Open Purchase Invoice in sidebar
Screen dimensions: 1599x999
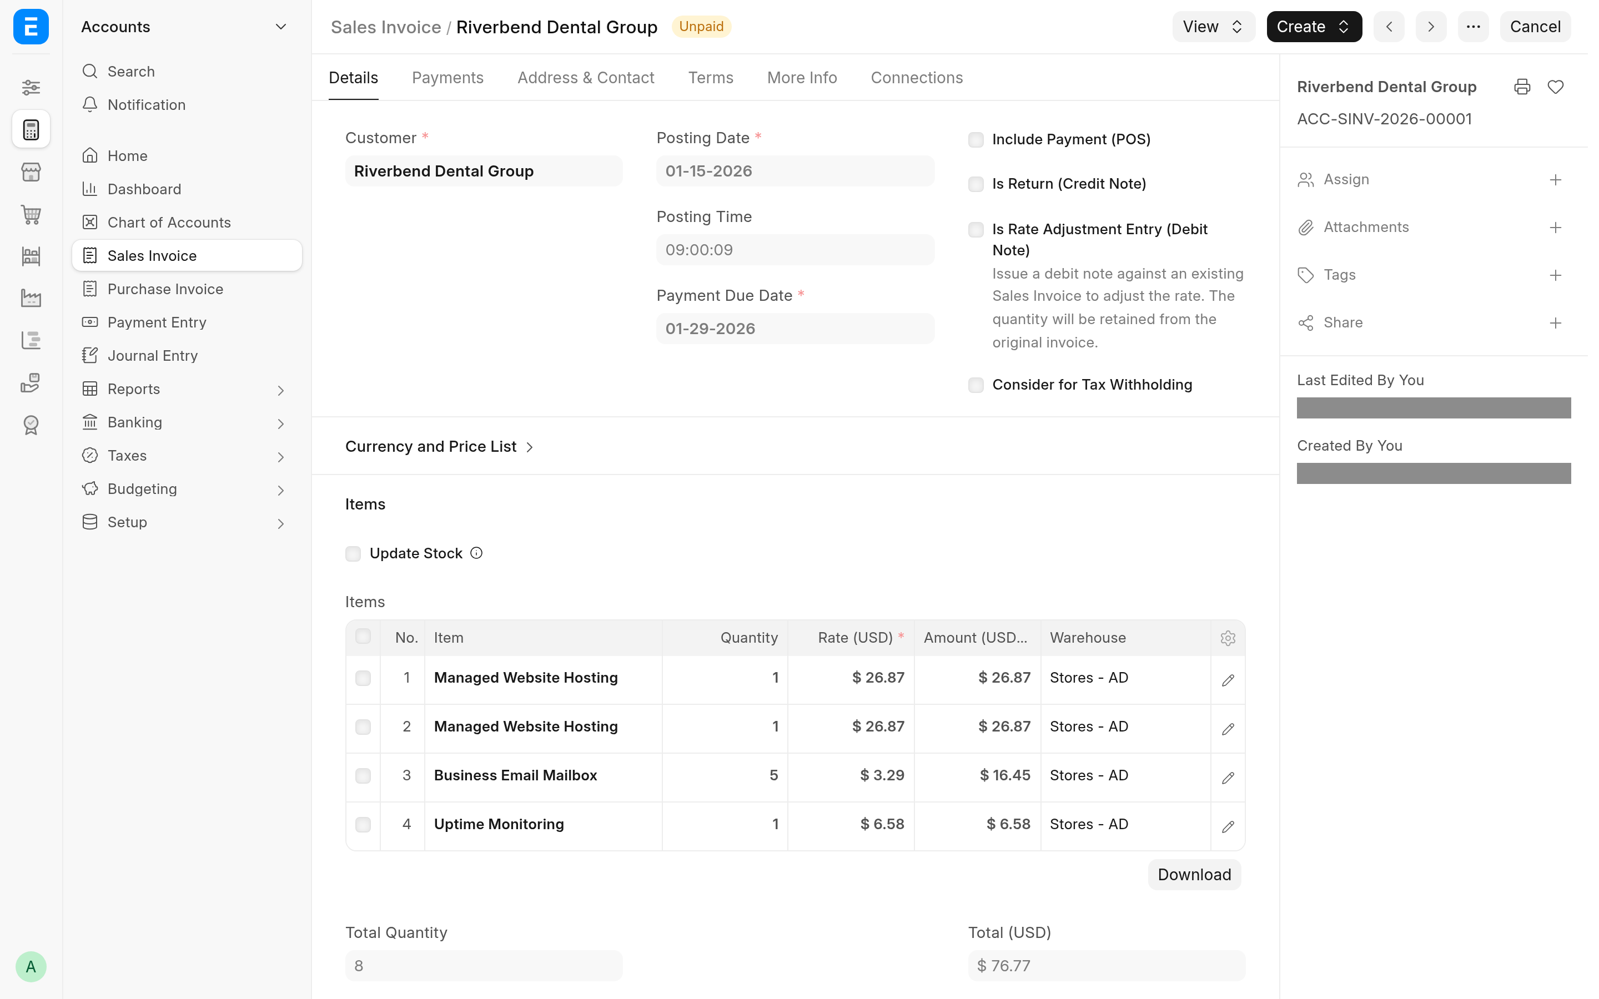[x=187, y=289]
